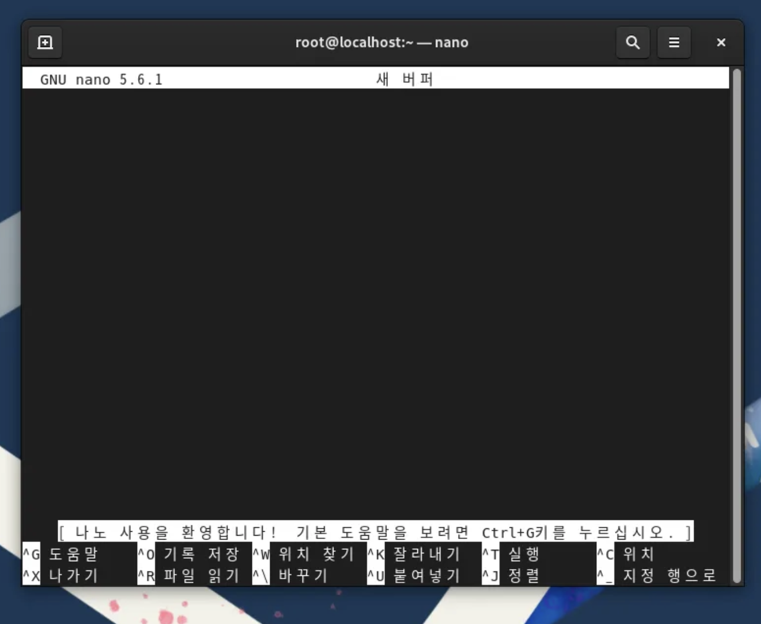Click the ^R 파일 읽기 shortcut

[x=189, y=575]
